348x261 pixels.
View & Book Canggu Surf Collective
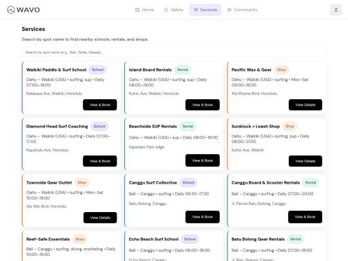pyautogui.click(x=202, y=217)
